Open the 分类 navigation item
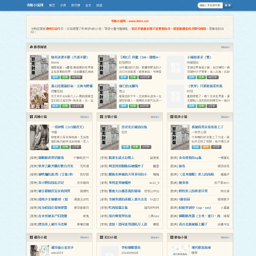Viewport: 256px width, 256px height. click(63, 6)
